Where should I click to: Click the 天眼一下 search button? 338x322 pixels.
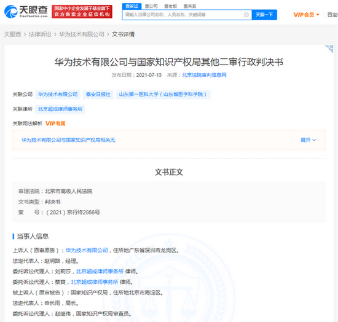[x=264, y=15]
